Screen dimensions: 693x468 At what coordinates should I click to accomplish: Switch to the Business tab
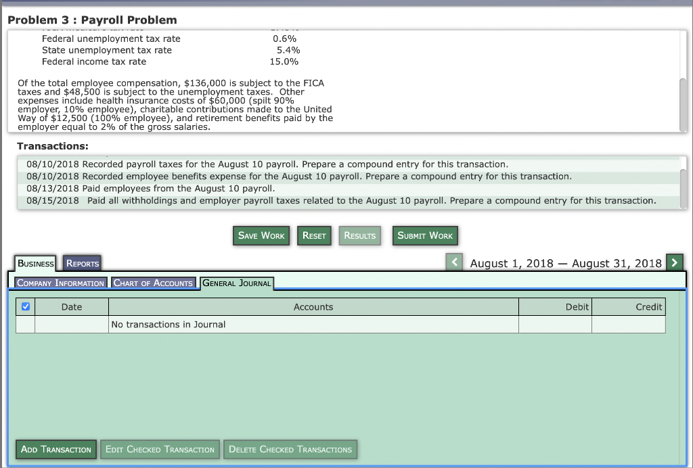coord(36,263)
